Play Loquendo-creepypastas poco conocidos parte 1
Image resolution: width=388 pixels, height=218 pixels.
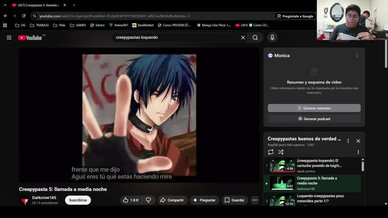click(x=312, y=199)
